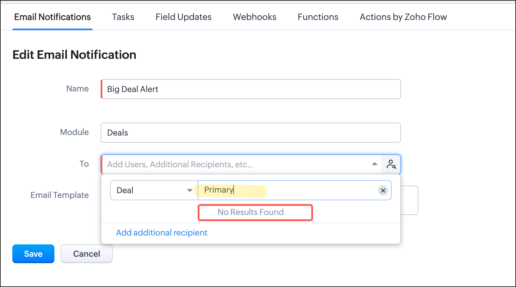Viewport: 516px width, 287px height.
Task: Go to the Webhooks tab
Action: pos(254,17)
